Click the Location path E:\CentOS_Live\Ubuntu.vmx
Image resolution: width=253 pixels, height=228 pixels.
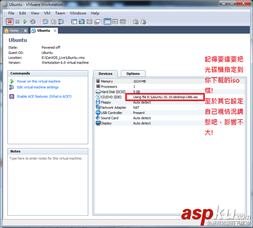pos(63,58)
